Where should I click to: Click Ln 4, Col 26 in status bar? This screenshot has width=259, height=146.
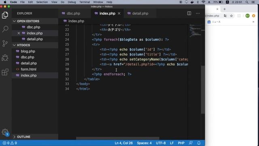123,143
